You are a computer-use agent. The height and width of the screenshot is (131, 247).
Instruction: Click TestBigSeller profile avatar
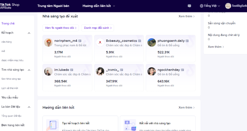click(228, 6)
